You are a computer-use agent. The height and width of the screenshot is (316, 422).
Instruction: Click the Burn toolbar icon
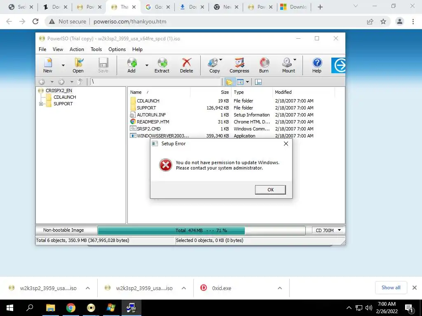(x=264, y=65)
